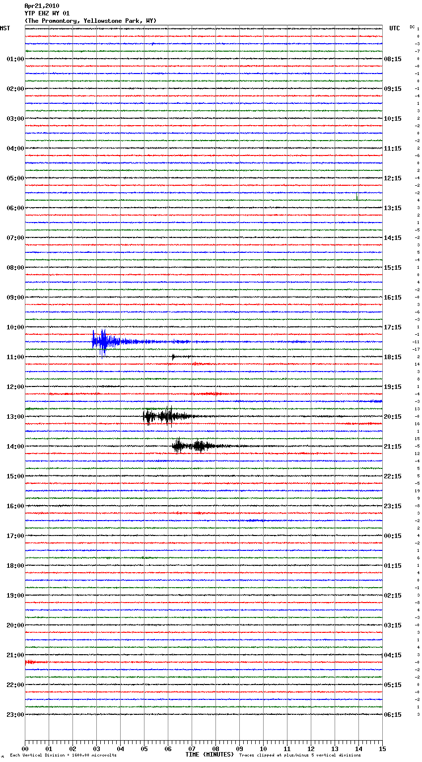Click the green spike near minute 14

pyautogui.click(x=357, y=197)
